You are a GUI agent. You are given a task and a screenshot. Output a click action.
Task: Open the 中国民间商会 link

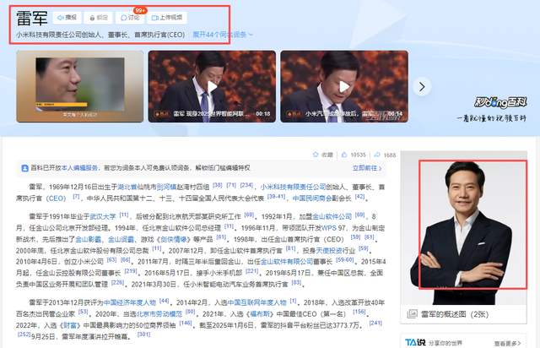click(x=312, y=198)
